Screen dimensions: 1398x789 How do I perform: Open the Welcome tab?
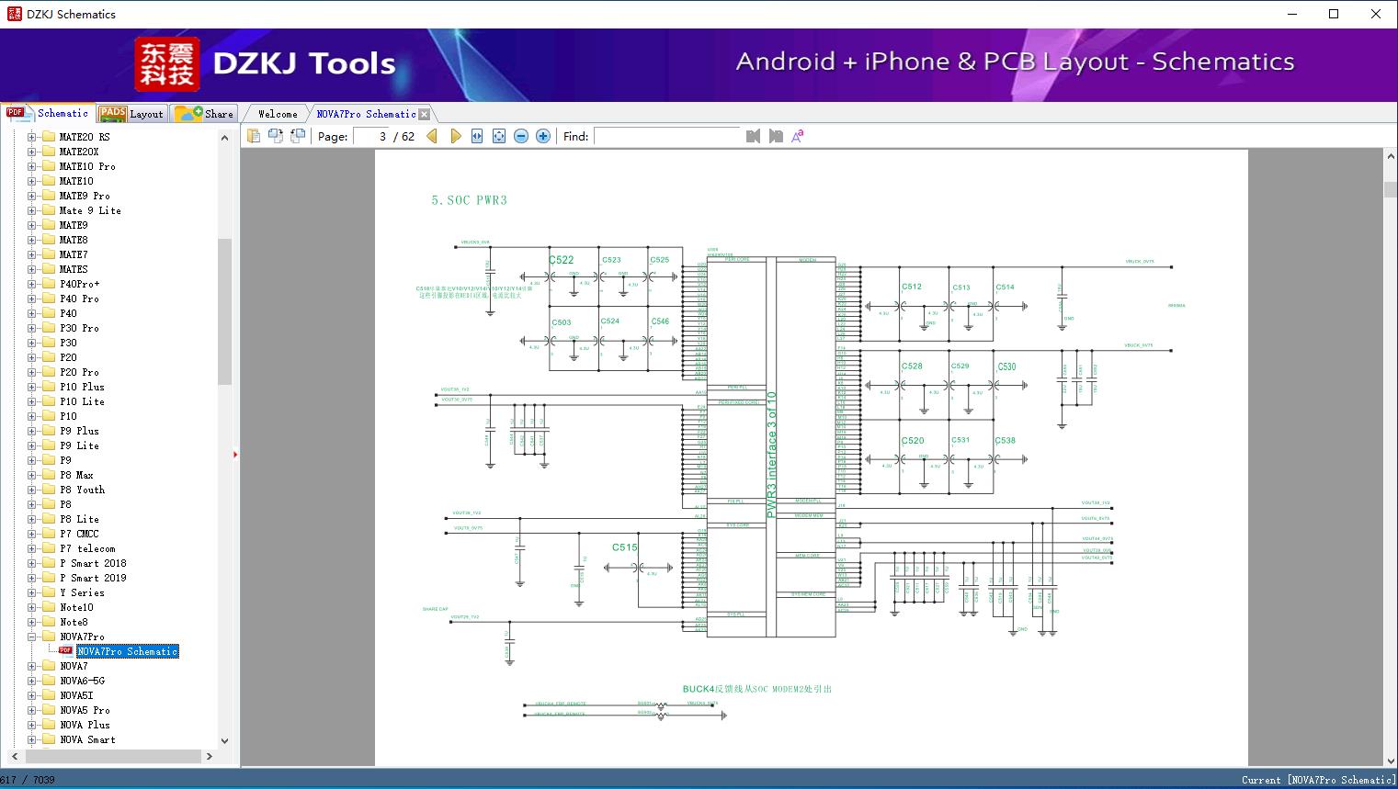click(x=277, y=114)
